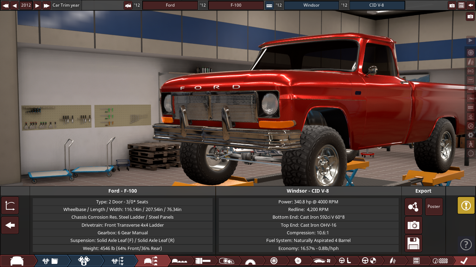
Task: Open the paint brush tab
Action: (203, 261)
